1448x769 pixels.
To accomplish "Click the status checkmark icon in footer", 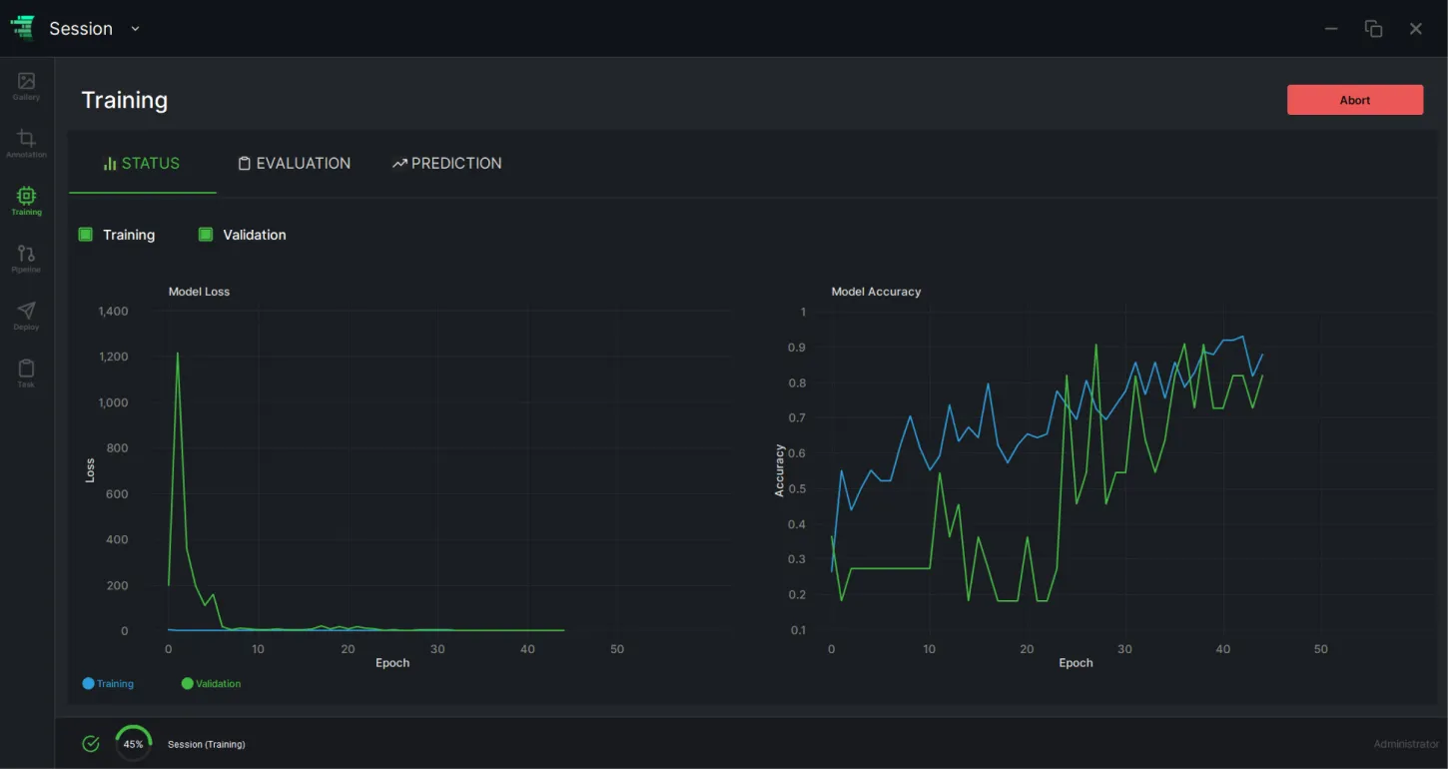I will click(x=91, y=744).
